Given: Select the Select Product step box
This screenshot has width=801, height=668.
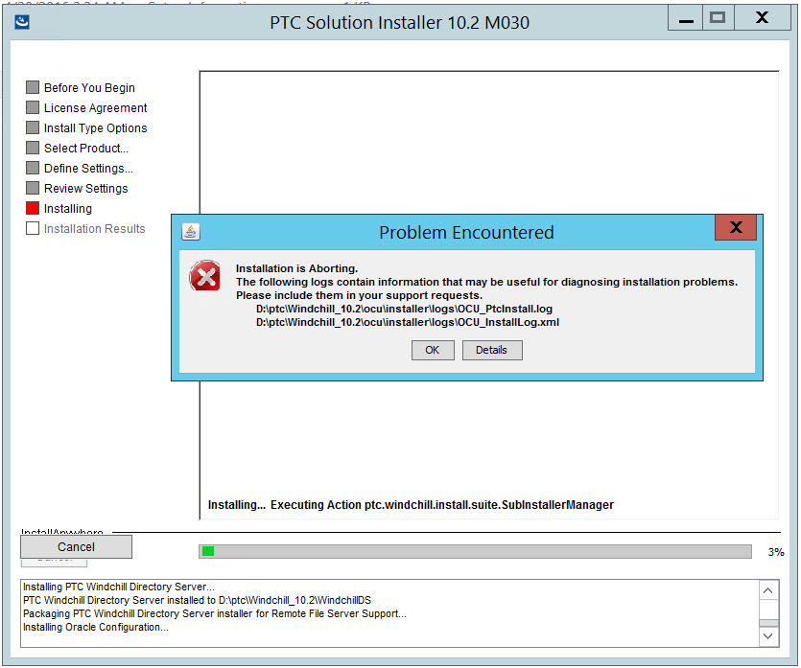Looking at the screenshot, I should (33, 148).
